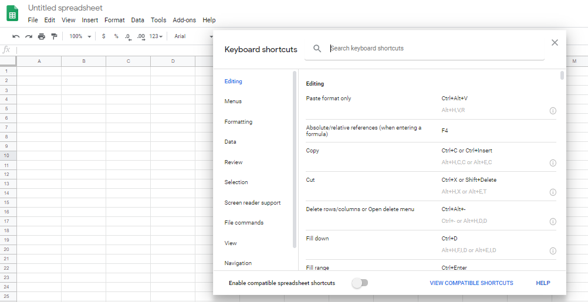Select the Paint format roller icon
Viewport: 588px width, 302px height.
[x=54, y=36]
